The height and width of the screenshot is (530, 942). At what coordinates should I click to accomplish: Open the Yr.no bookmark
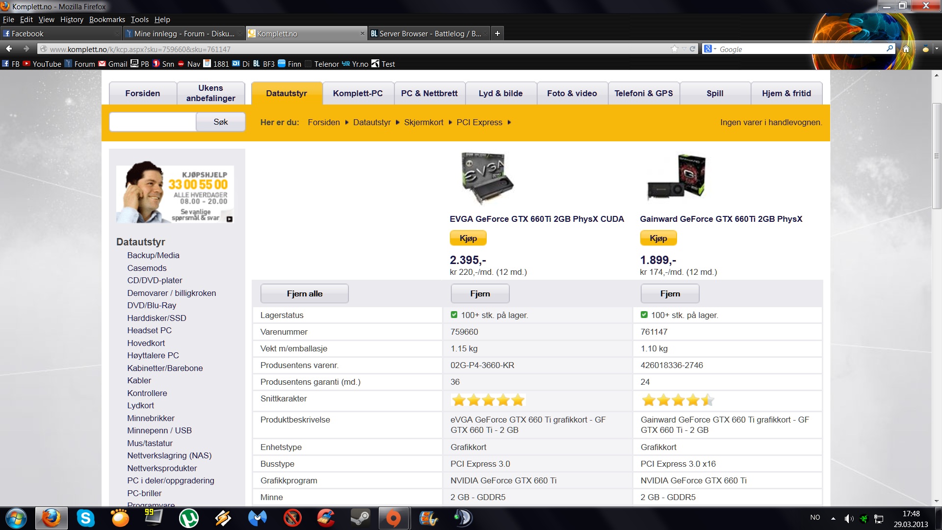[x=355, y=64]
